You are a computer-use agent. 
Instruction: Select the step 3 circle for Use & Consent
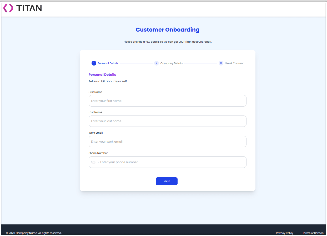pos(221,63)
